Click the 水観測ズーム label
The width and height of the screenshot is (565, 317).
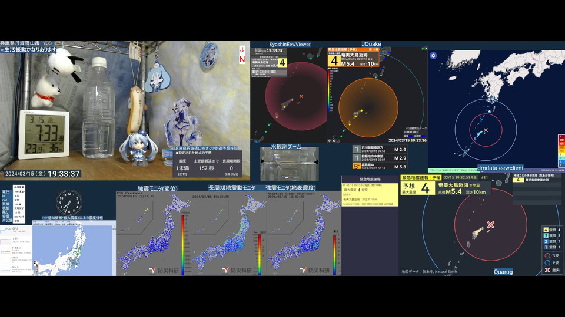(x=286, y=147)
